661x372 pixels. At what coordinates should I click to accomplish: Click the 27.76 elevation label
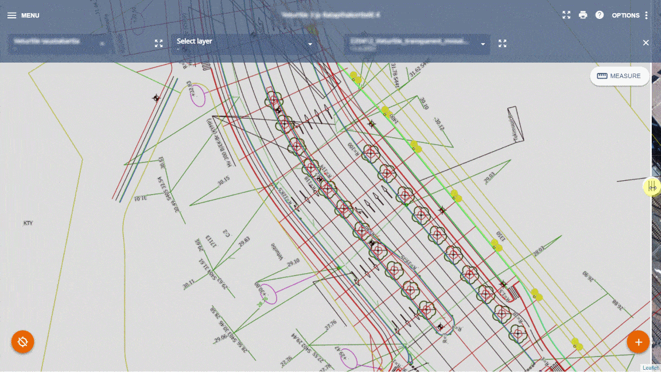tap(331, 325)
